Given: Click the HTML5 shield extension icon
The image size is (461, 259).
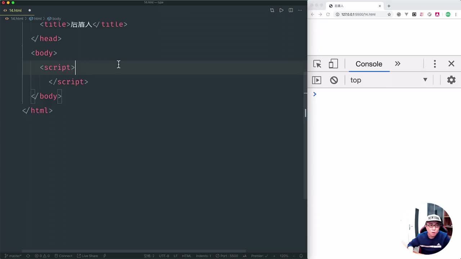Looking at the screenshot, I should 422,14.
